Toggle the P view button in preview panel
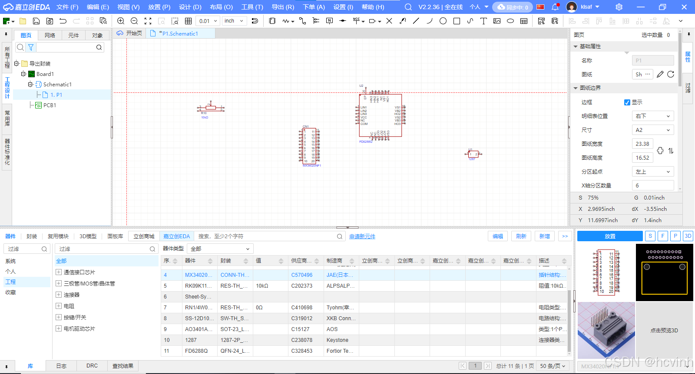 coord(675,236)
